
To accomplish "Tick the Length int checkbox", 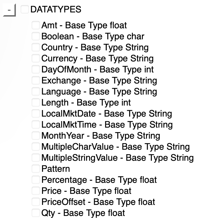I will point(36,102).
